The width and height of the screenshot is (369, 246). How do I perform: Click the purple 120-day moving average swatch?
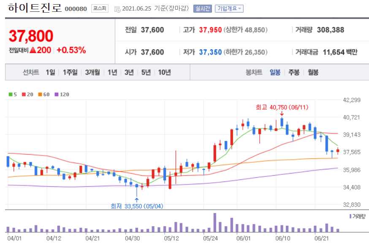[57, 94]
